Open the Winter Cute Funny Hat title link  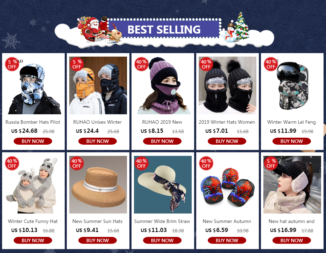click(x=33, y=222)
